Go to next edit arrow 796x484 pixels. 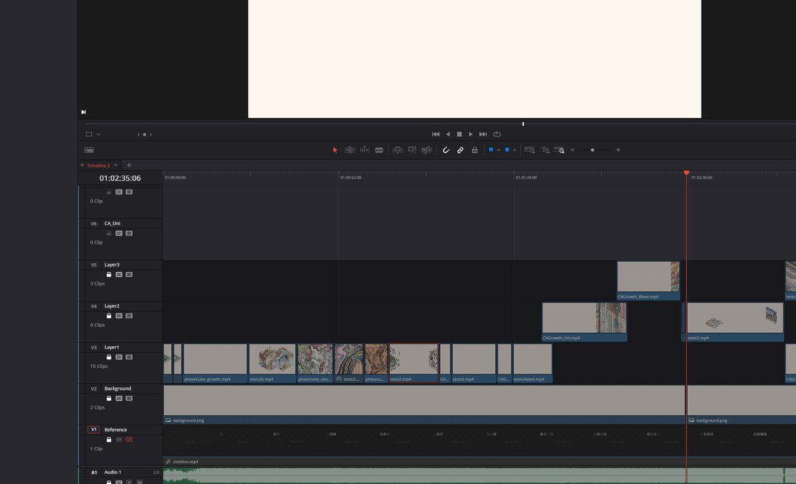tap(150, 135)
